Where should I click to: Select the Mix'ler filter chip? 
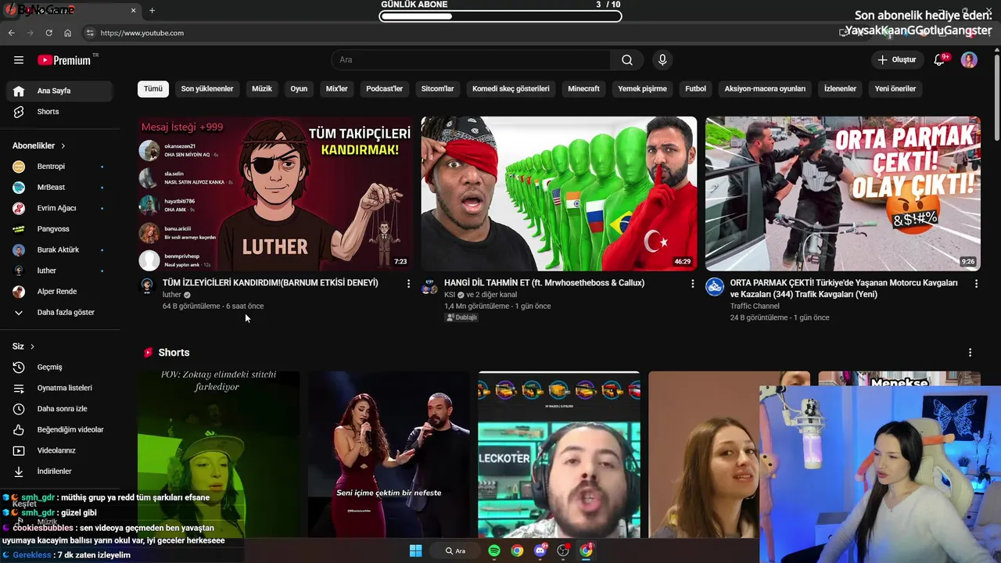click(336, 88)
